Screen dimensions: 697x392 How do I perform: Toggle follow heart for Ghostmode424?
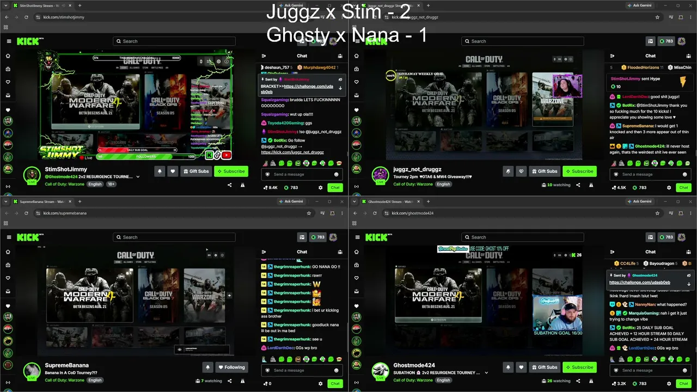[x=521, y=367]
